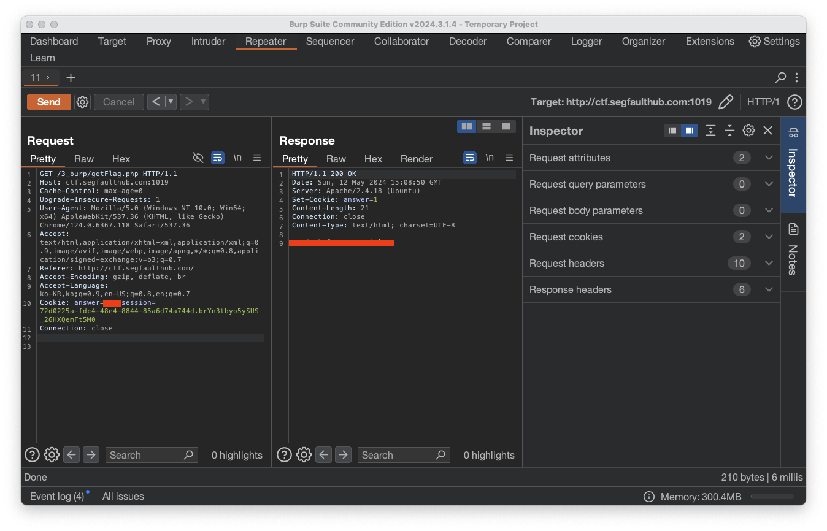This screenshot has height=531, width=827.
Task: Open Inspector settings gear
Action: 748,131
